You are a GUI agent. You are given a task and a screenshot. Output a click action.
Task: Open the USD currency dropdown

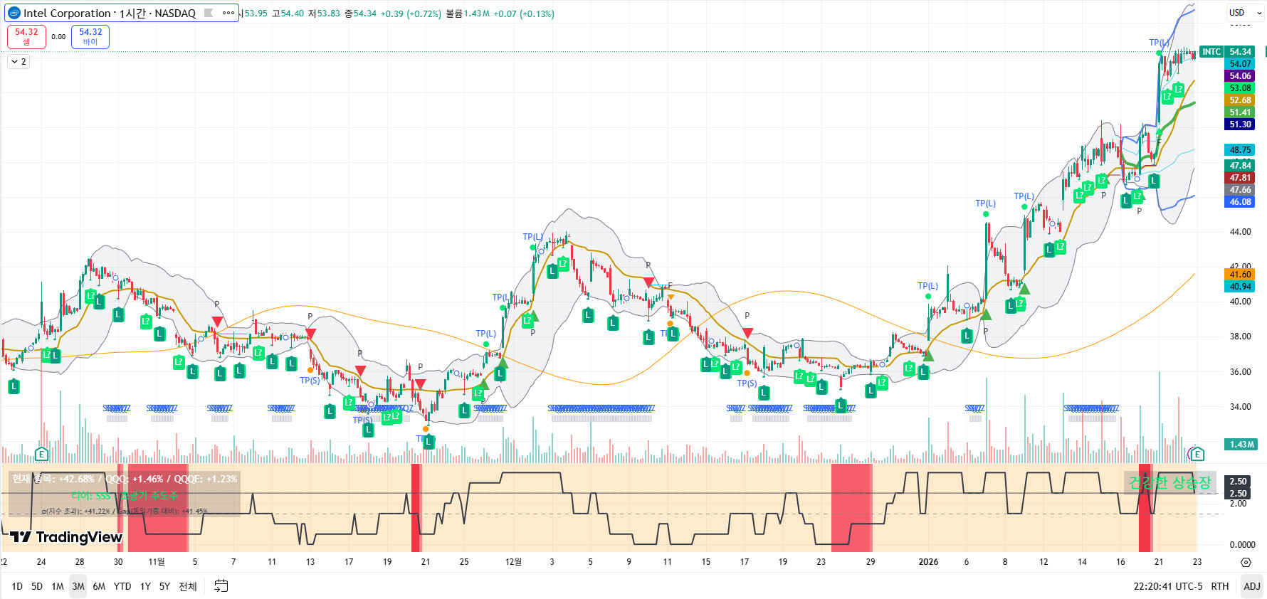click(1245, 13)
